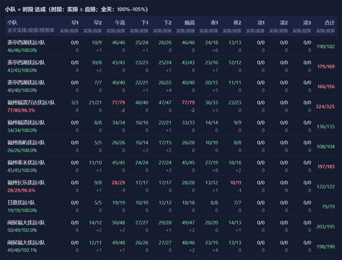Click the full-day rate 77/80/96.3%
The width and height of the screenshot is (342, 260).
(x=21, y=110)
